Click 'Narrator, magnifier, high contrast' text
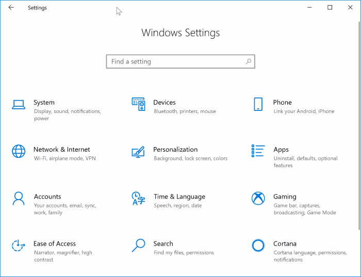Screen dimensions: 361x277 tap(63, 256)
